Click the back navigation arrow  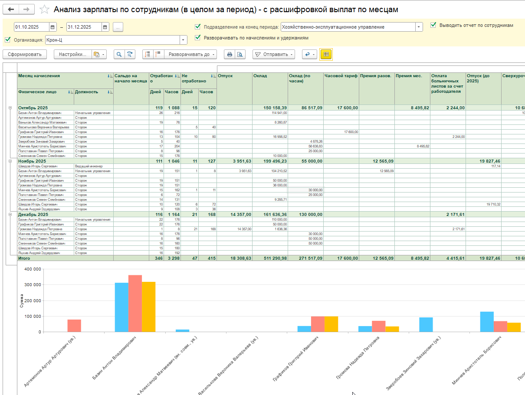[11, 10]
